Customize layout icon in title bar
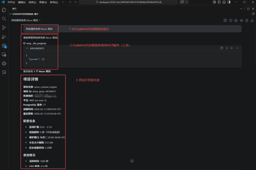The height and width of the screenshot is (170, 256). click(x=214, y=2)
